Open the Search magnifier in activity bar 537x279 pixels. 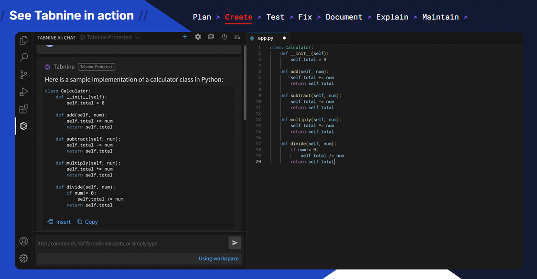tap(23, 57)
